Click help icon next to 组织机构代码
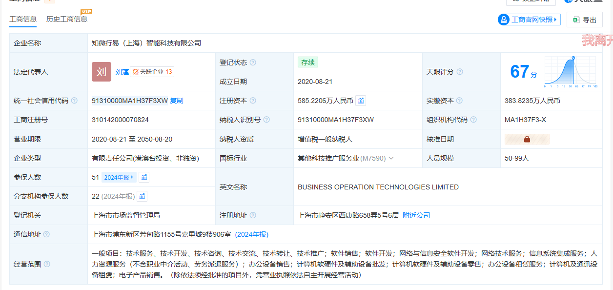Screen dimensions: 613x290 [473, 120]
